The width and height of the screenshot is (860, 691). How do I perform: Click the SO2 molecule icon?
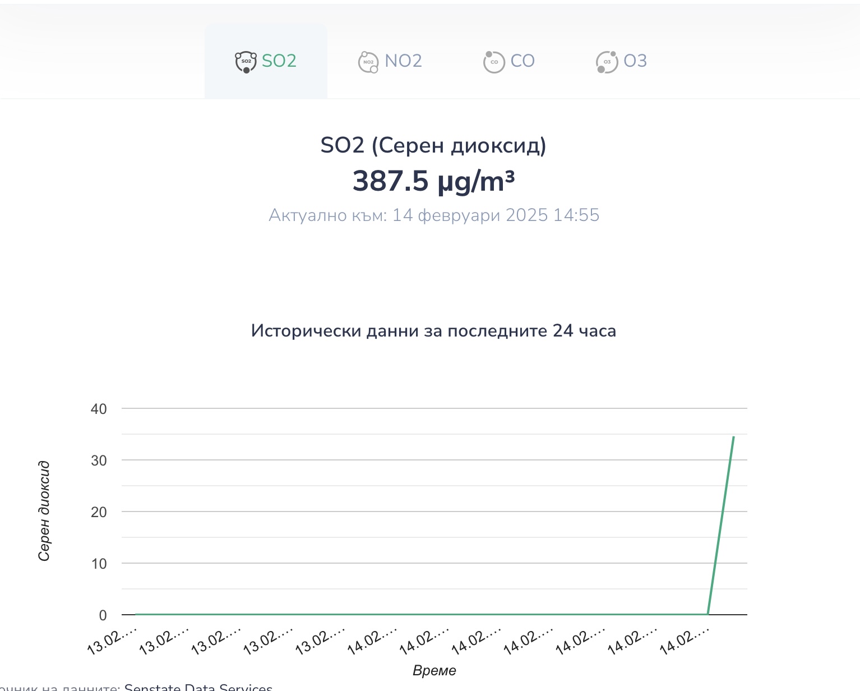[x=246, y=62]
